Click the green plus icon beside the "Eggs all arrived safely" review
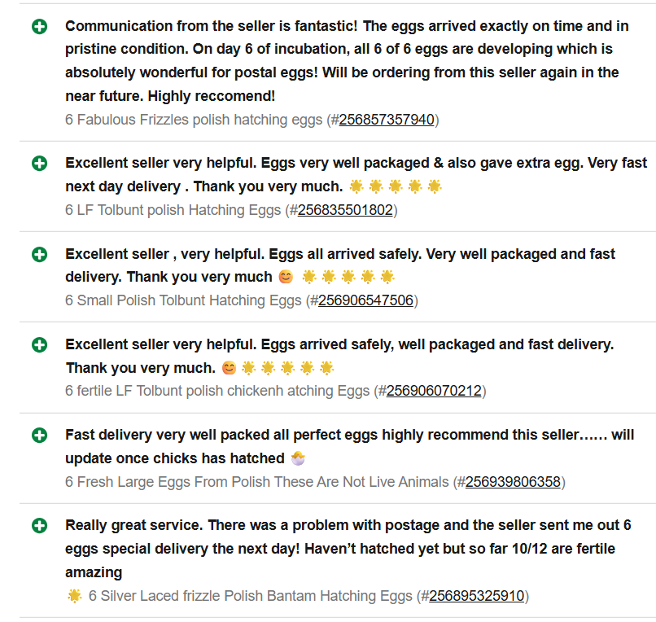656x622 pixels. click(39, 255)
